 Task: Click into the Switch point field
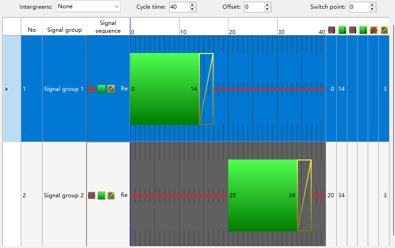point(358,7)
